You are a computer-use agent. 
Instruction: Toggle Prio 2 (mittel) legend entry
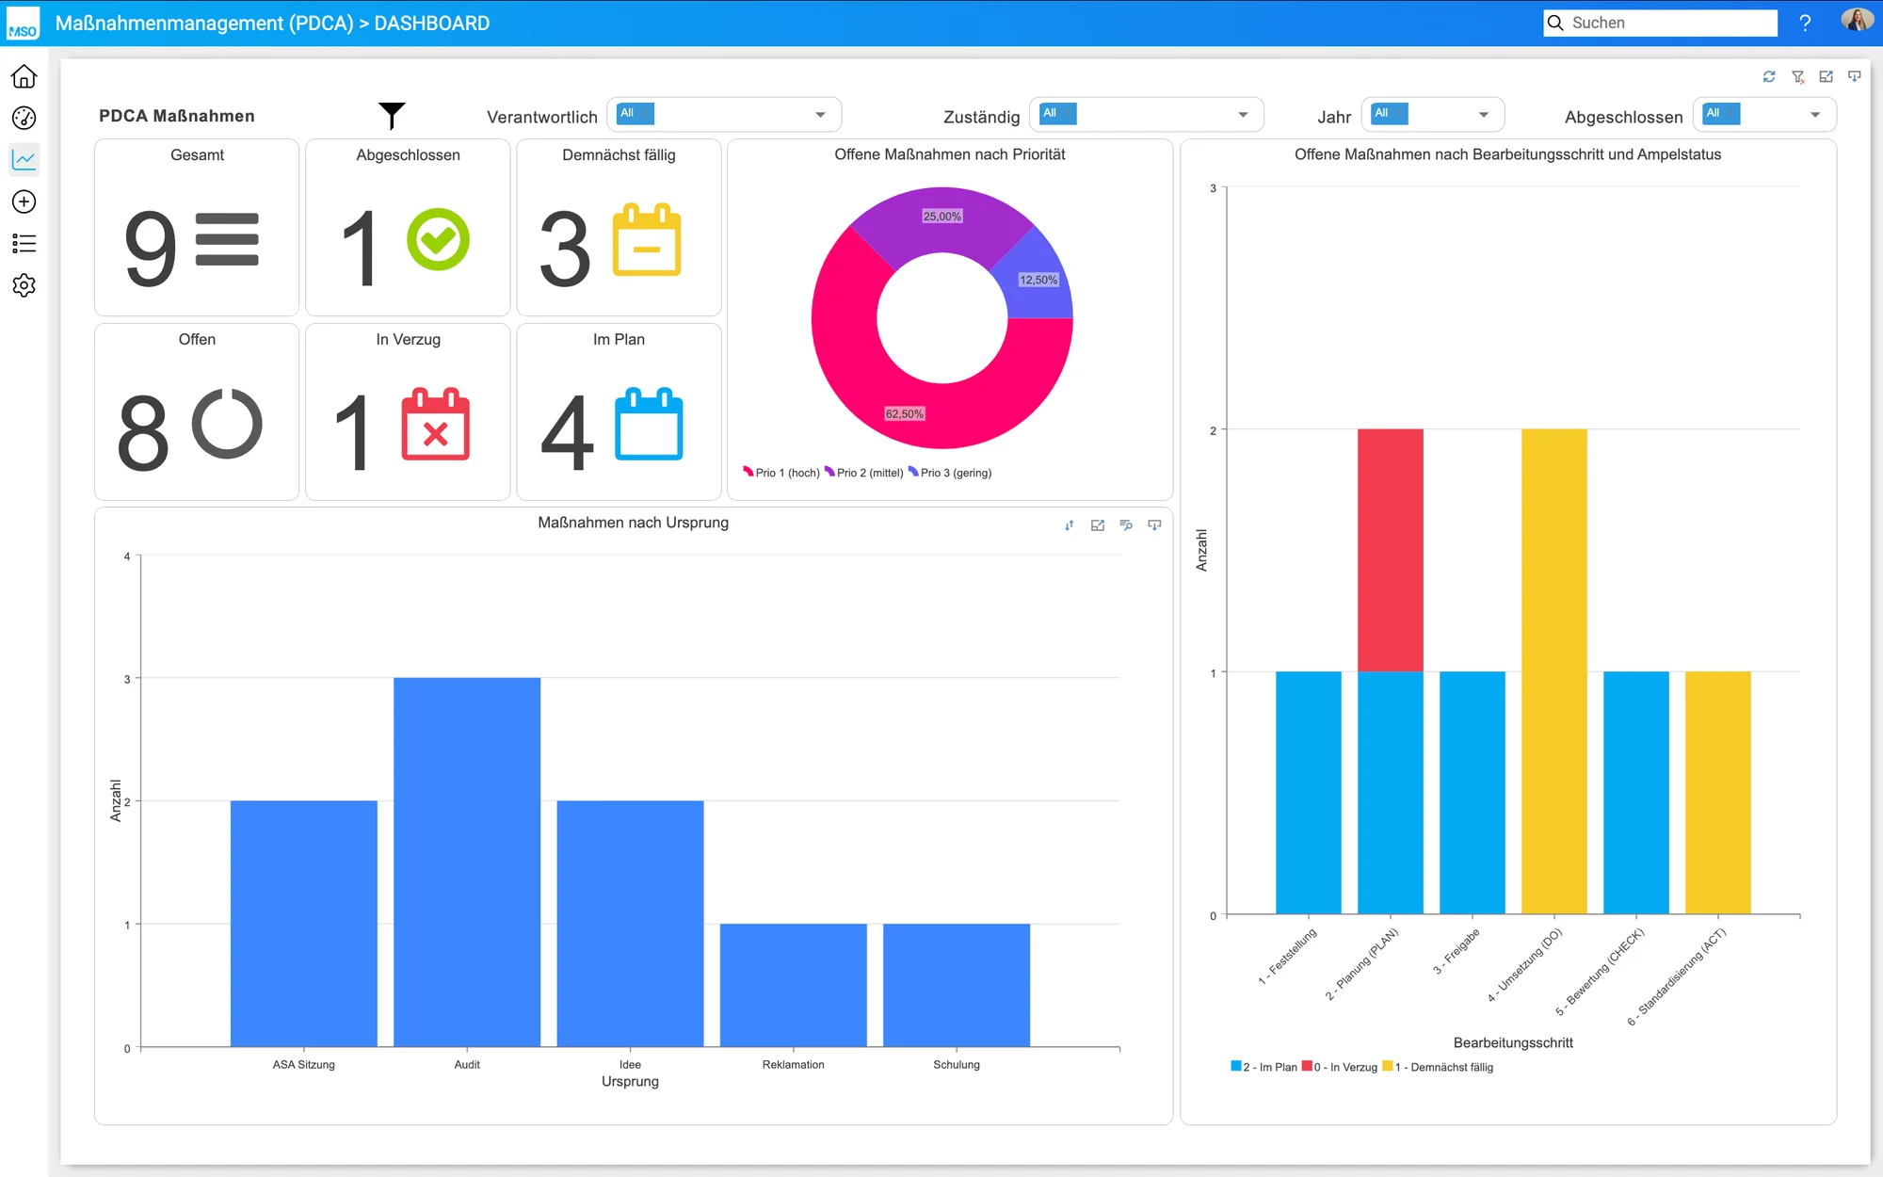click(x=864, y=473)
